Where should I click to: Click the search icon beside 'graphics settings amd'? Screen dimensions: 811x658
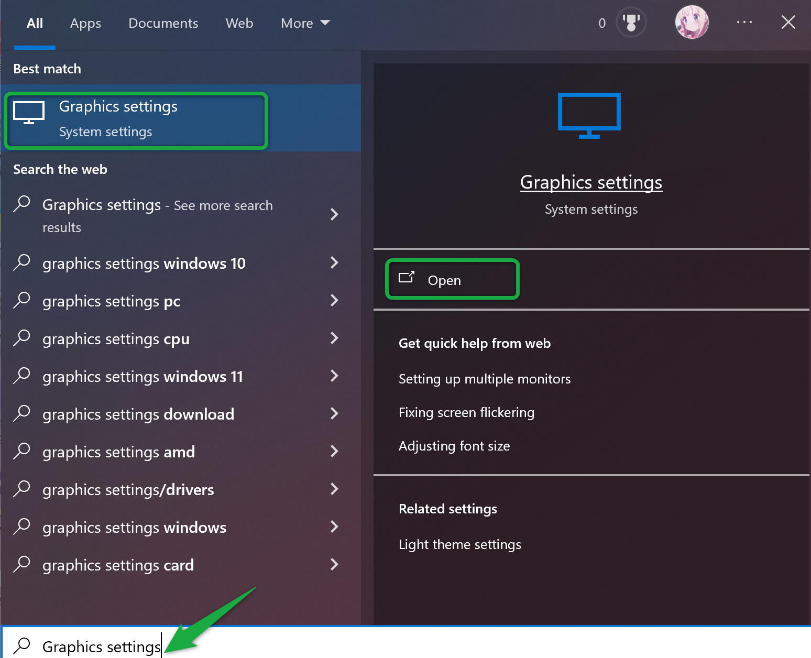(21, 451)
